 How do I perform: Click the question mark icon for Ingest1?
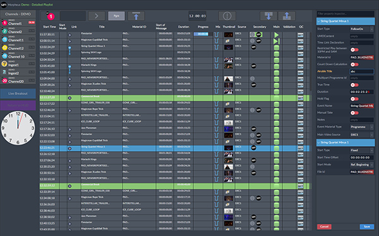point(4,64)
